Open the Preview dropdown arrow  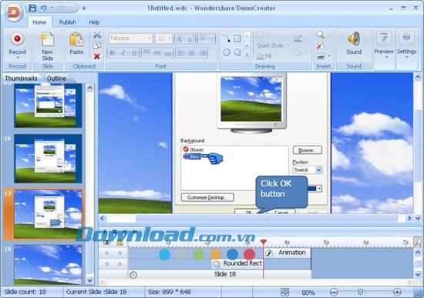tap(386, 57)
